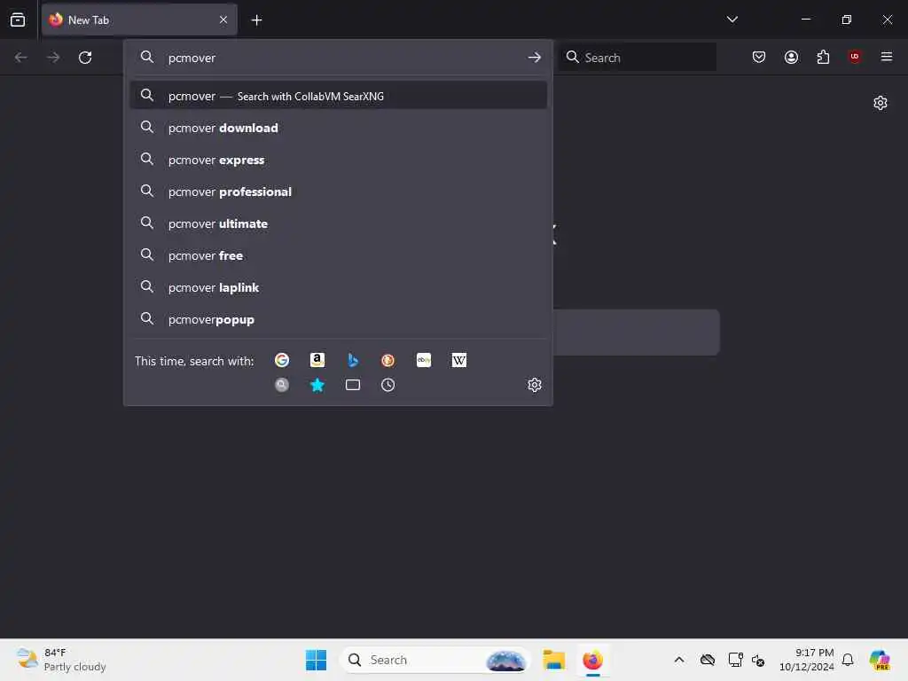Open the notifications bell
Screen dimensions: 908x681
click(x=848, y=660)
